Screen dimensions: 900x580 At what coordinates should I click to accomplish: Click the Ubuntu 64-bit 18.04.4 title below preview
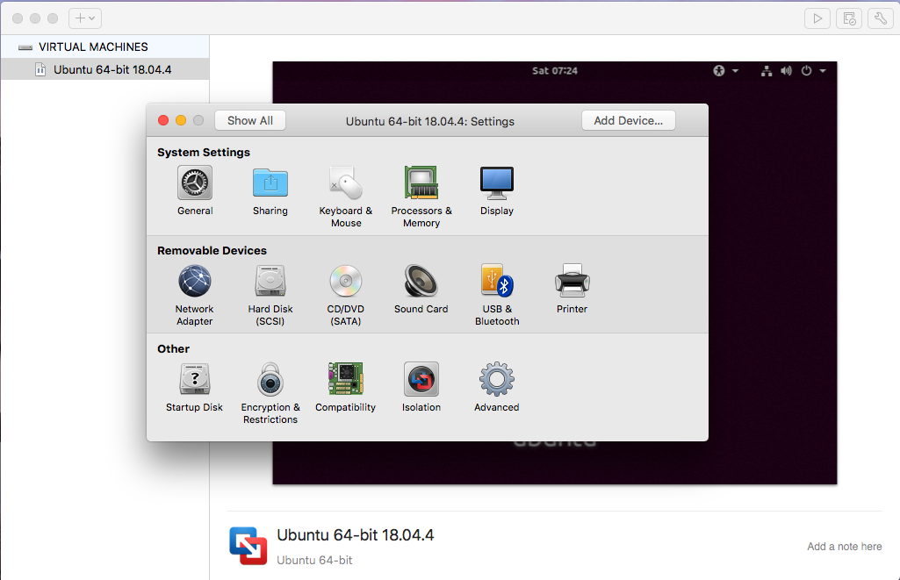[x=356, y=535]
